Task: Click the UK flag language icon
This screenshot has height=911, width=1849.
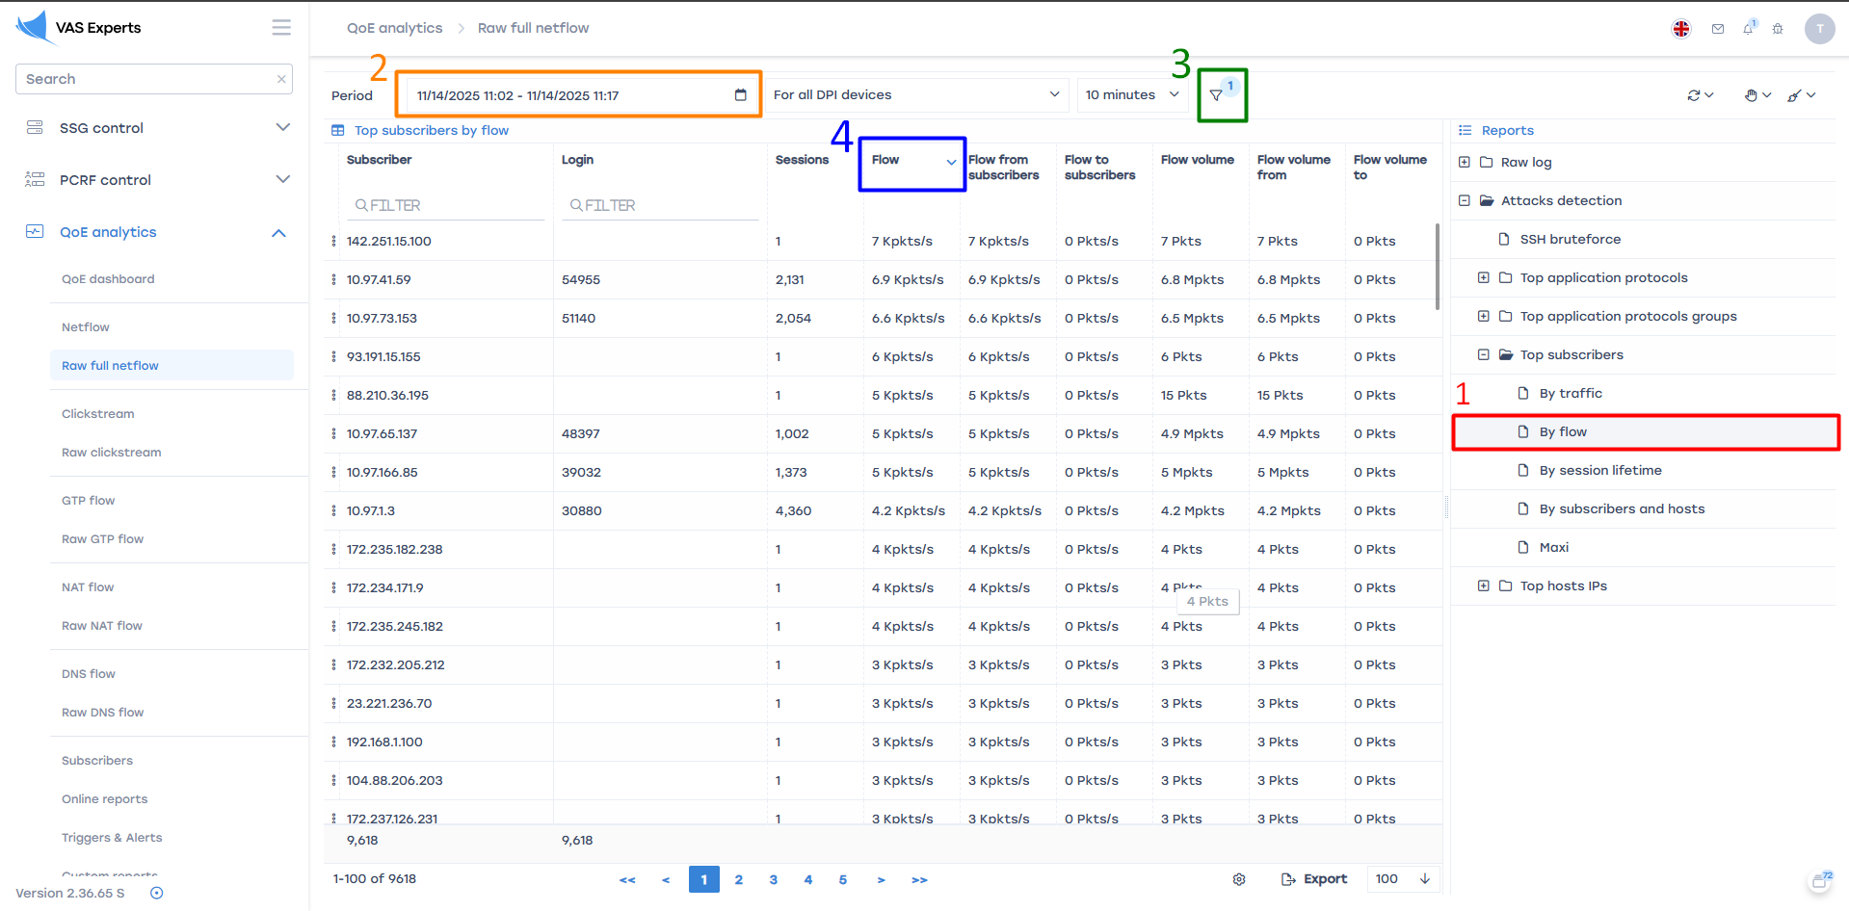Action: click(x=1681, y=29)
